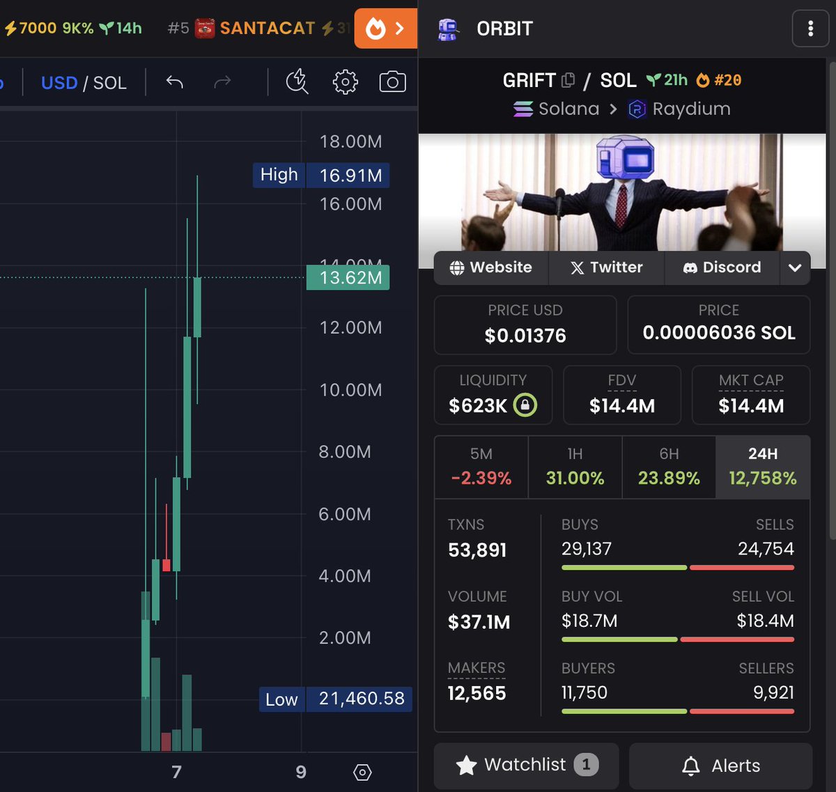This screenshot has height=792, width=836.
Task: Click the FDV $14.4M box
Action: [x=622, y=395]
